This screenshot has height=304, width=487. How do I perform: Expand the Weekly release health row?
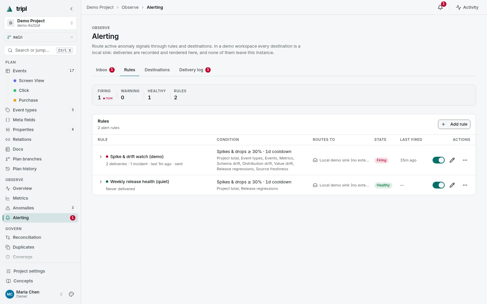100,182
